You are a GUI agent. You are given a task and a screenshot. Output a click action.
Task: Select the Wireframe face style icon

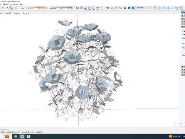[117, 8]
